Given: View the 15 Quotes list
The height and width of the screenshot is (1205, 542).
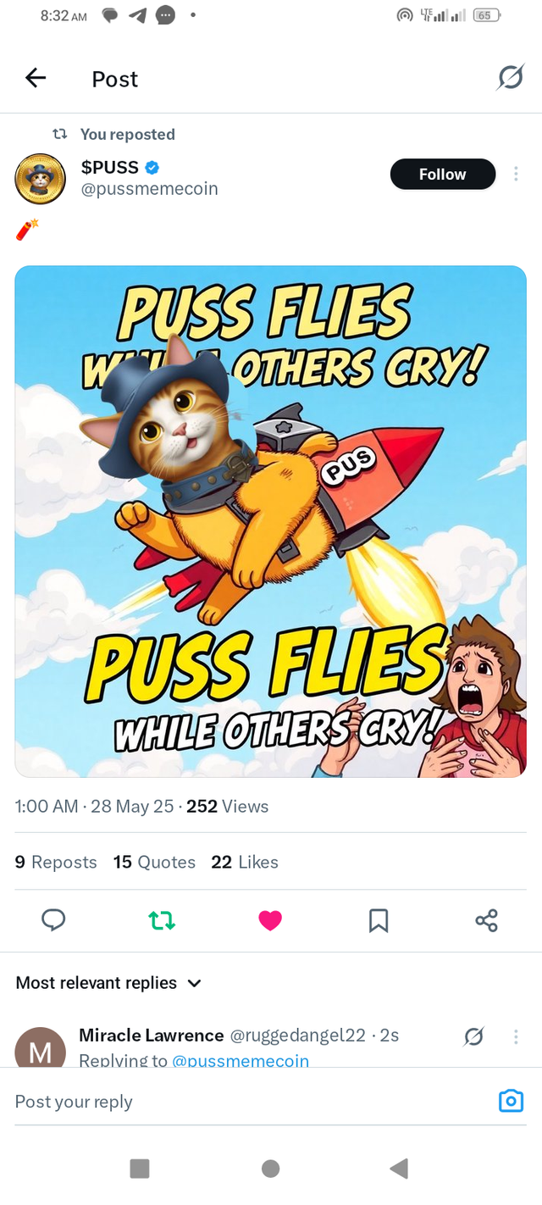Looking at the screenshot, I should 154,862.
